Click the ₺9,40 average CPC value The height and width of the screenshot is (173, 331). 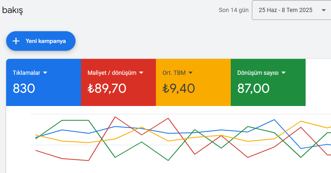coord(178,88)
